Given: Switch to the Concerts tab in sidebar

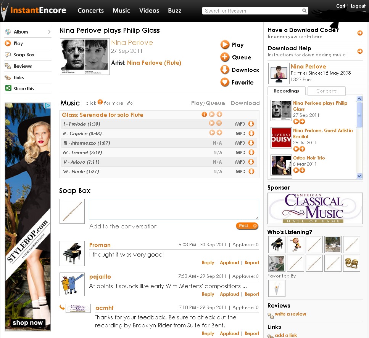Looking at the screenshot, I should pos(326,91).
